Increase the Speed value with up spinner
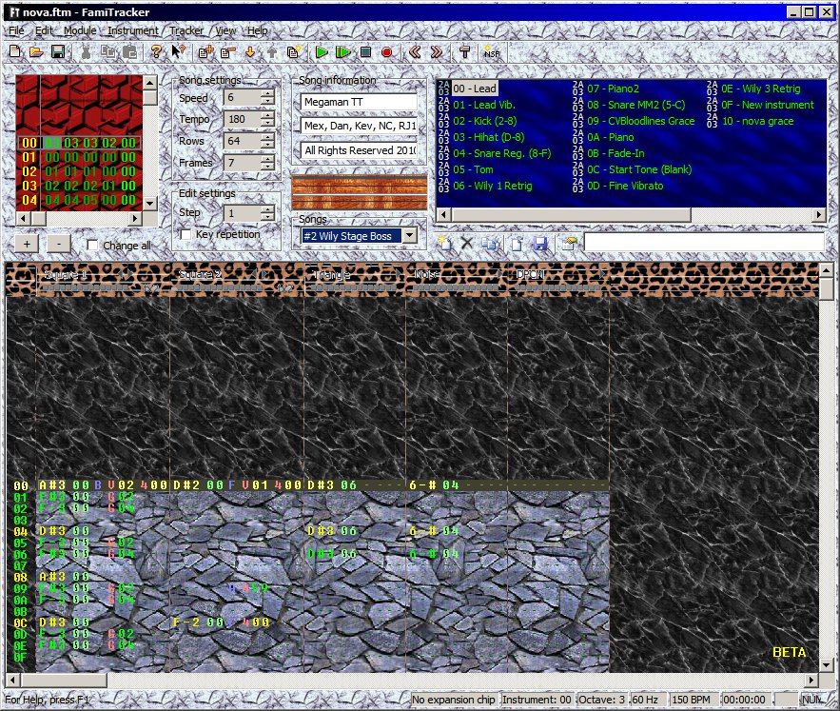 pos(267,93)
